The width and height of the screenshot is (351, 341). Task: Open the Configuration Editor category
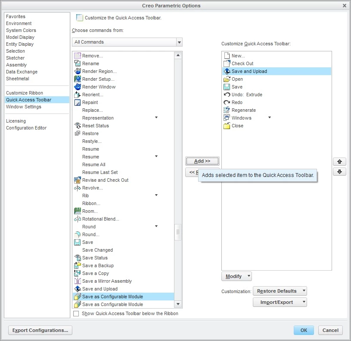pos(26,128)
